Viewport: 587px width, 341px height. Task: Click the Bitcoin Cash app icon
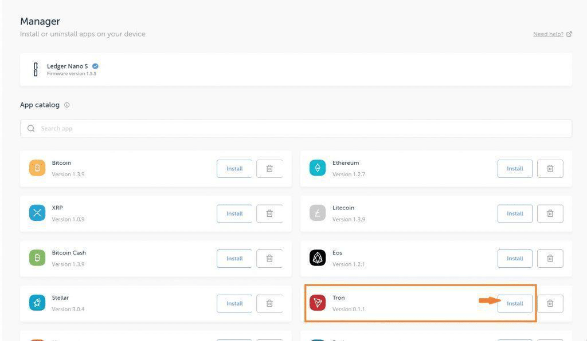pyautogui.click(x=37, y=258)
